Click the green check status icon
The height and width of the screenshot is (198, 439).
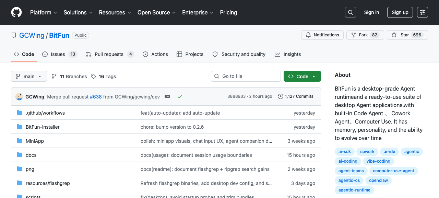pos(179,96)
